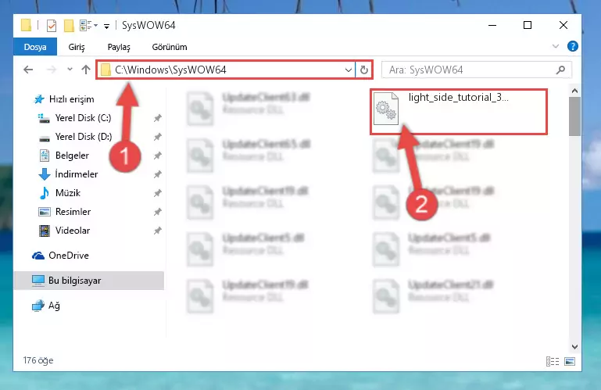
Task: Open the Customize Quick Access Toolbar dropdown
Action: (x=106, y=26)
